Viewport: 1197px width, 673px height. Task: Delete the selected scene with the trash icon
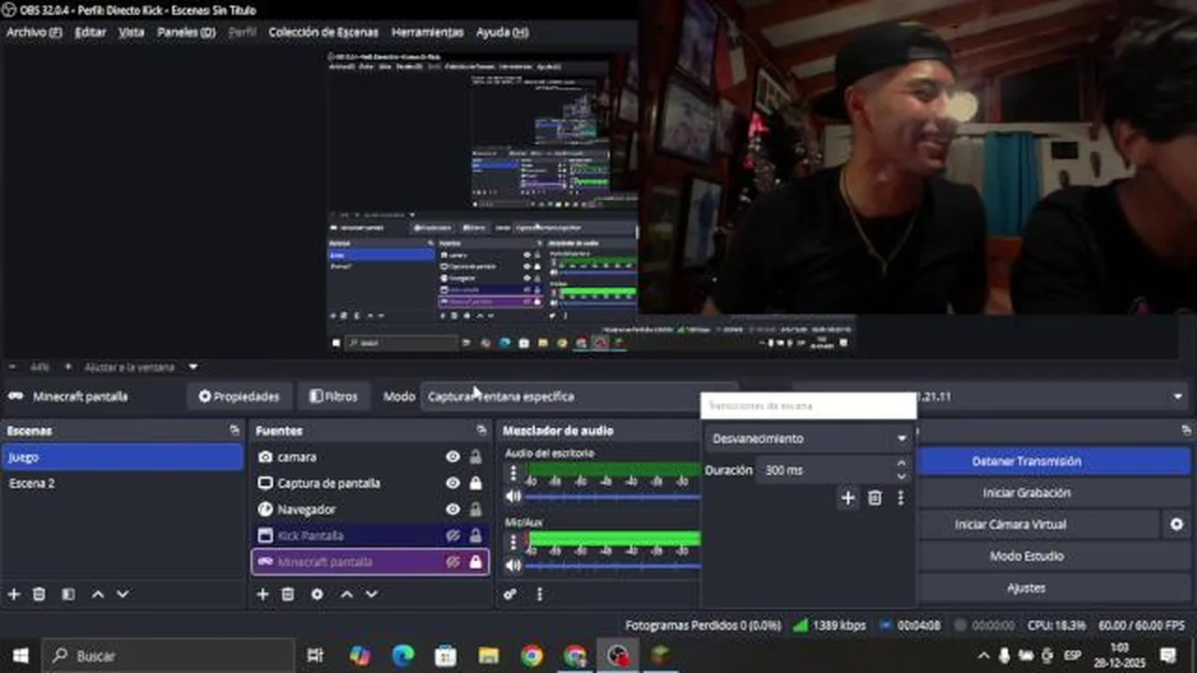pos(39,594)
